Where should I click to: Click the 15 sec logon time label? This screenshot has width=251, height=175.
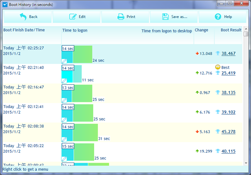(68, 146)
